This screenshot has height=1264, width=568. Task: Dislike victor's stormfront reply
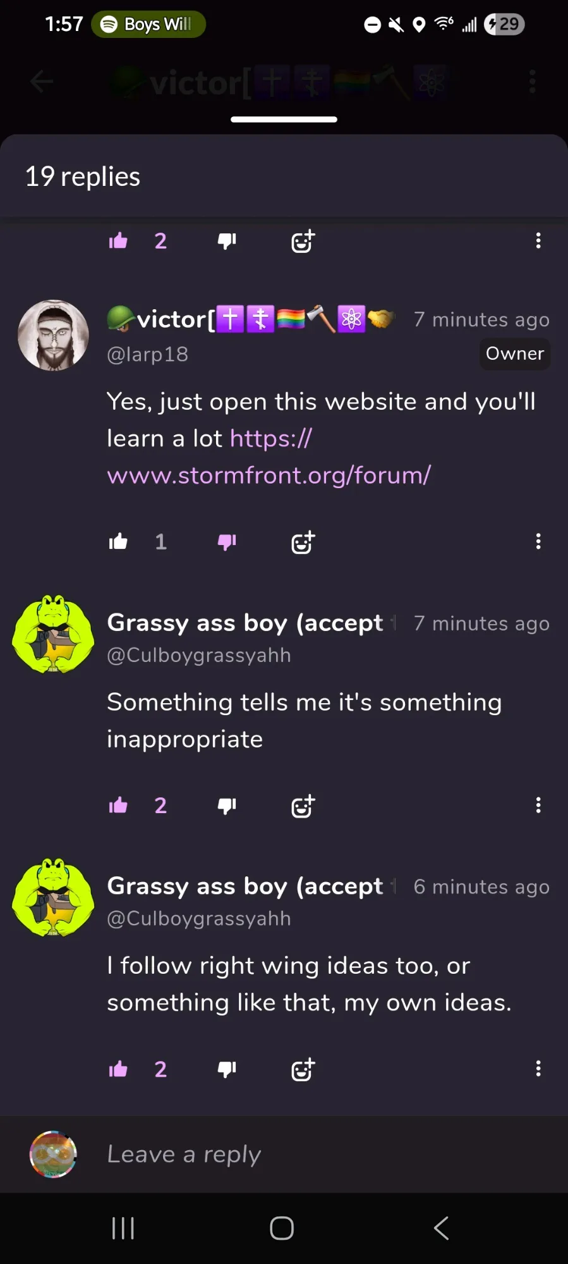(x=227, y=542)
